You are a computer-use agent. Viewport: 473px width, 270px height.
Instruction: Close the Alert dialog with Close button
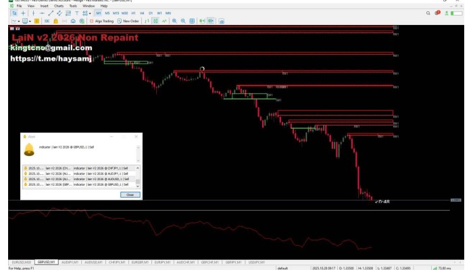(x=130, y=194)
